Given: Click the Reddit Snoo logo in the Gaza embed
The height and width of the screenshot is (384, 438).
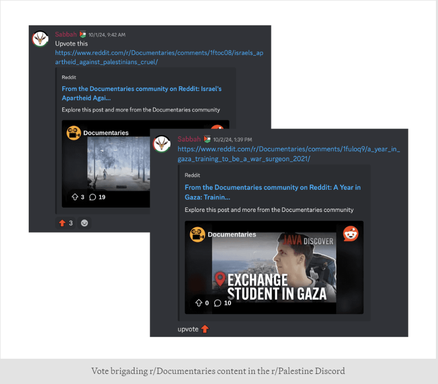Looking at the screenshot, I should [x=351, y=234].
